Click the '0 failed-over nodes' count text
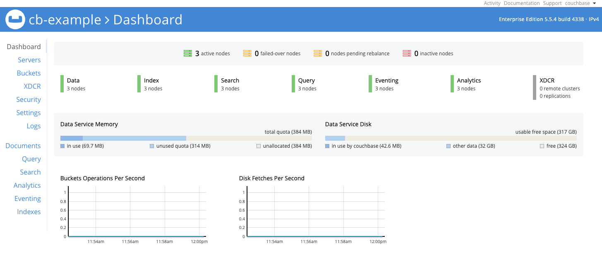 click(x=278, y=53)
